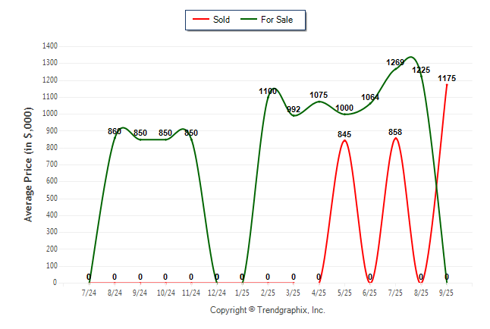This screenshot has height=329, width=490.
Task: Click the 12/24 x-axis month label
Action: pyautogui.click(x=217, y=292)
